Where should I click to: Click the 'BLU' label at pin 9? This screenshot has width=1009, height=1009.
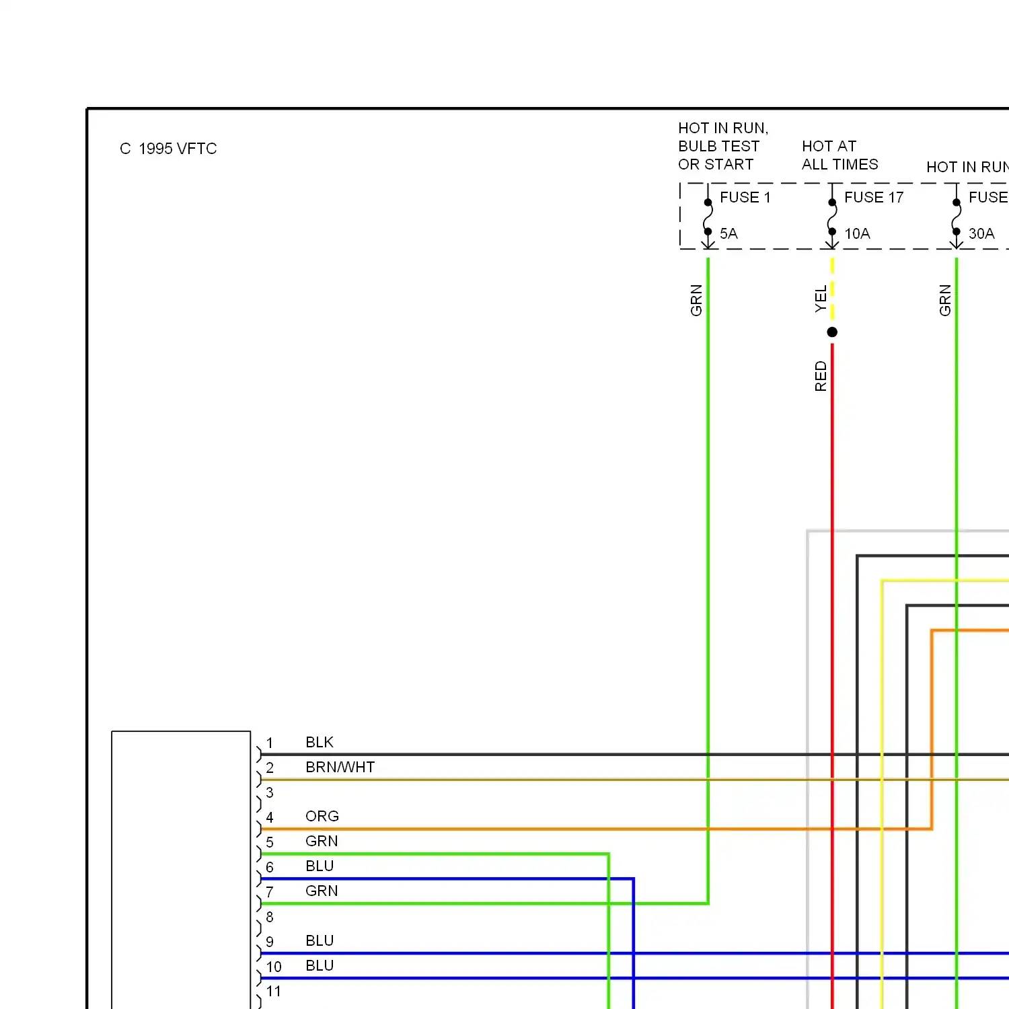(320, 940)
